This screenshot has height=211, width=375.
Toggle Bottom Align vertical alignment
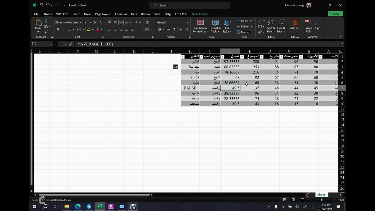tap(121, 22)
